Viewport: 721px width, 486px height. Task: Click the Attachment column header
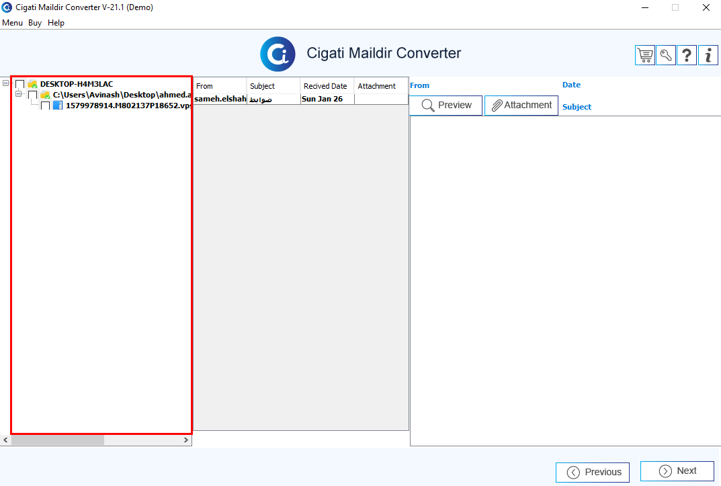tap(381, 86)
